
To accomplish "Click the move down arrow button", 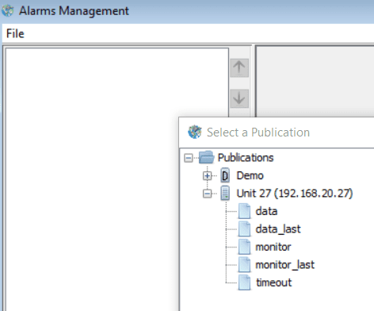I will (x=239, y=98).
